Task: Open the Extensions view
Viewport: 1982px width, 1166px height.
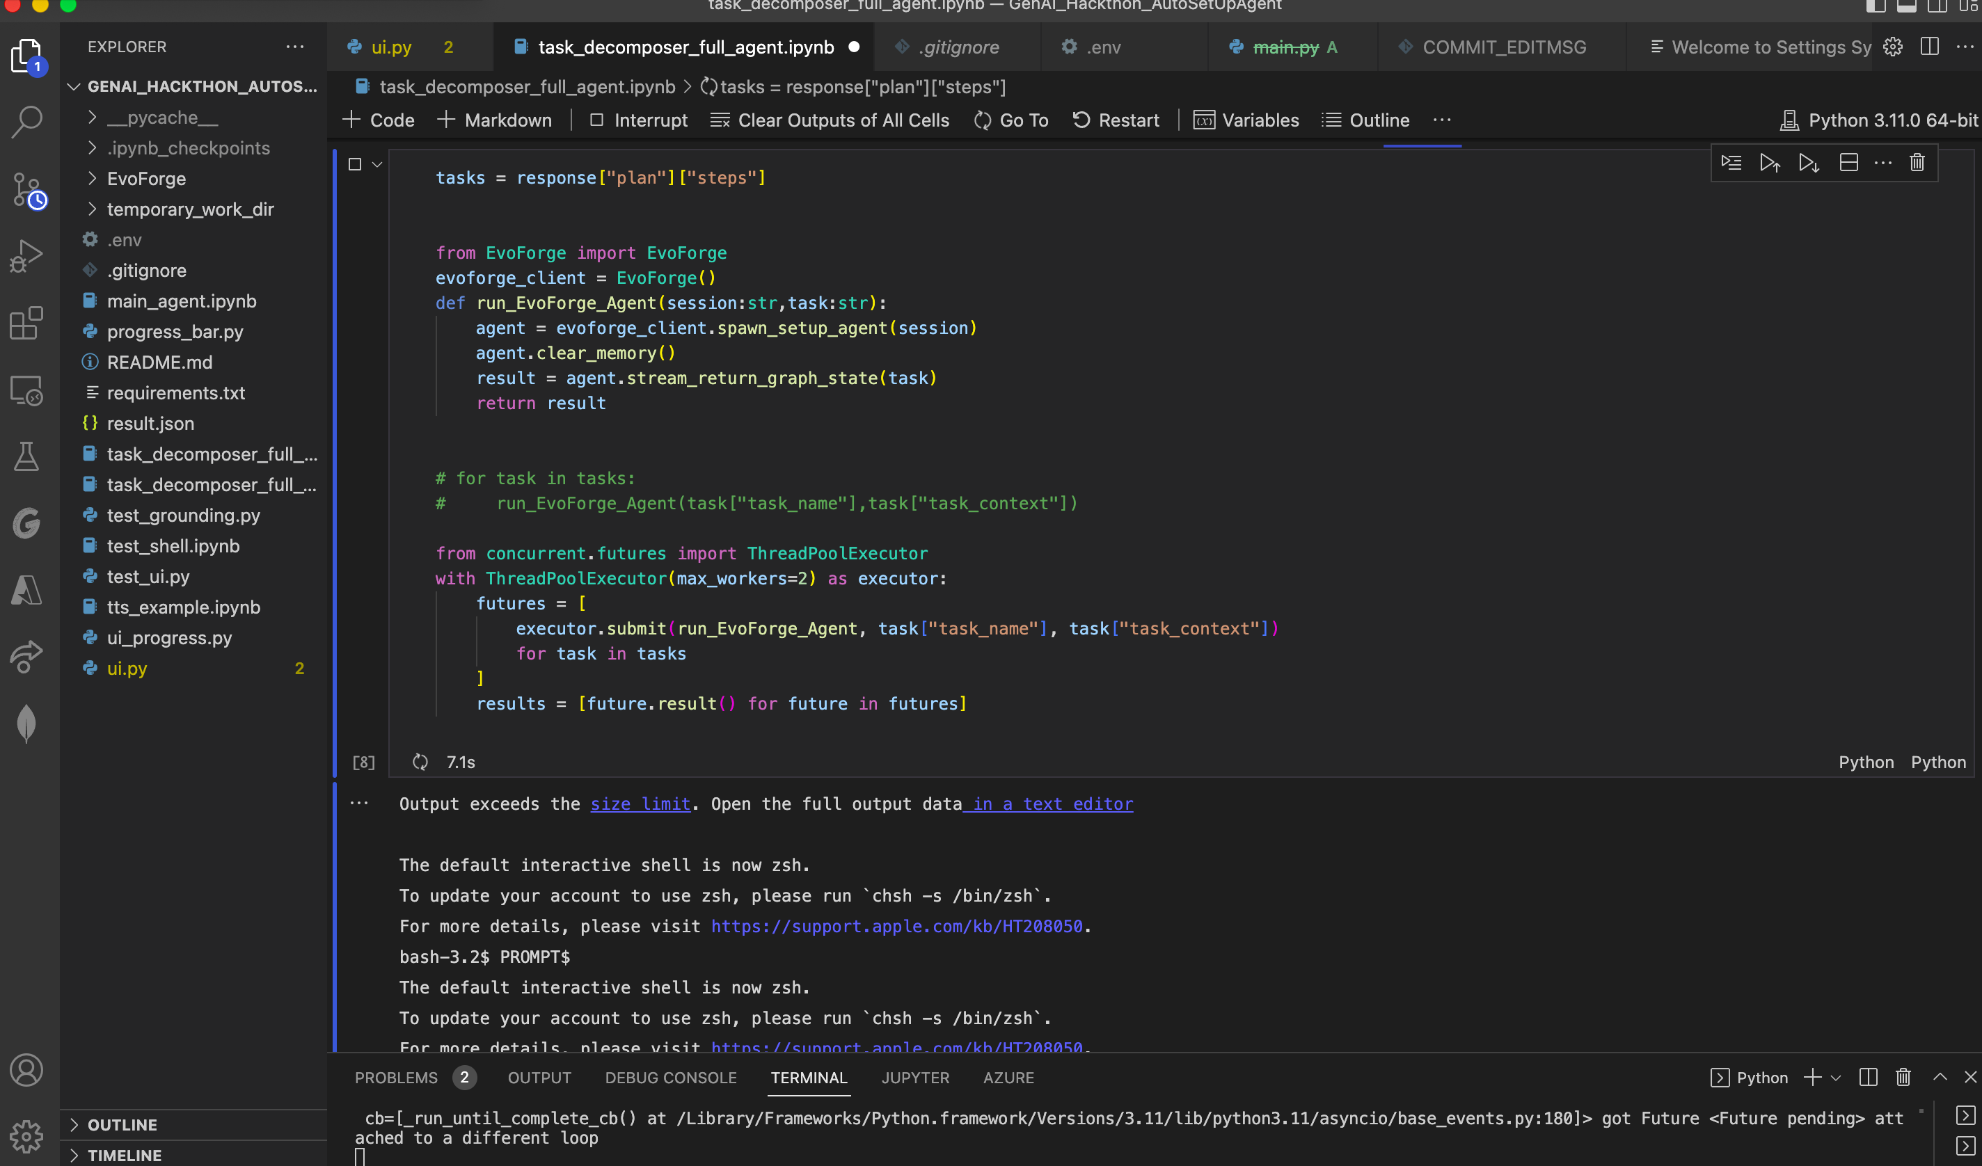Action: tap(26, 323)
